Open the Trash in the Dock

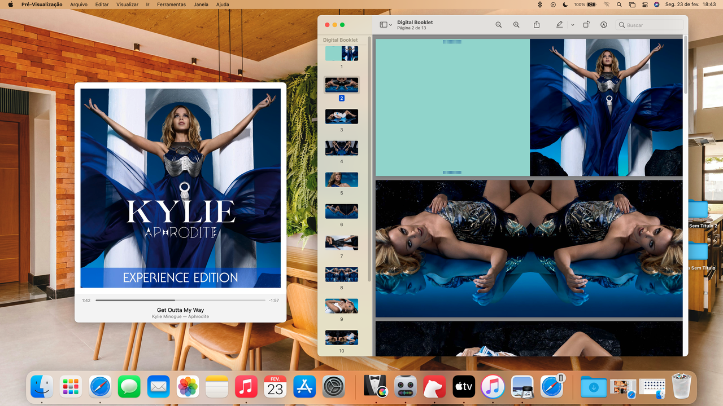click(x=681, y=387)
